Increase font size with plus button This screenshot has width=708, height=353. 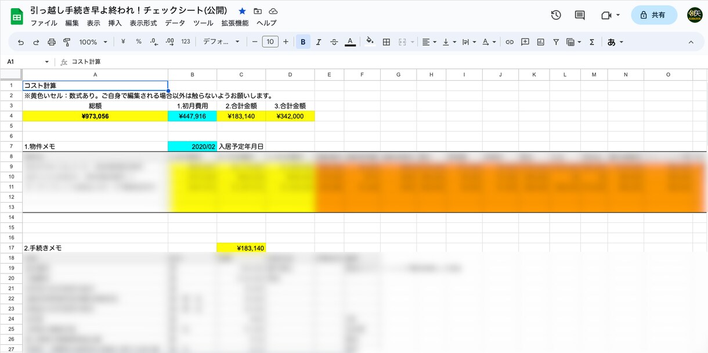286,42
